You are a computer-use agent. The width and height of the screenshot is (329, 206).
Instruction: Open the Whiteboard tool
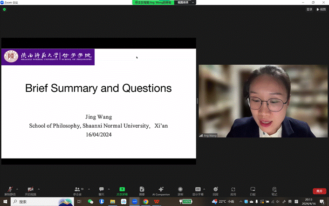coord(253,190)
